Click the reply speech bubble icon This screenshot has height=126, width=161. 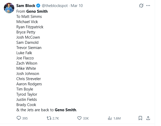click(x=19, y=118)
